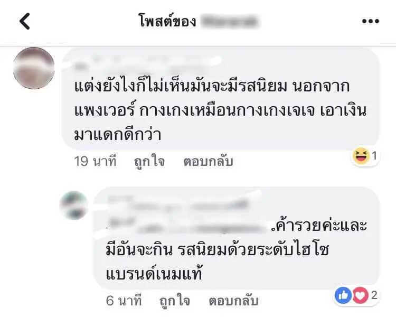Open the first commenter's profile picture

click(x=34, y=68)
